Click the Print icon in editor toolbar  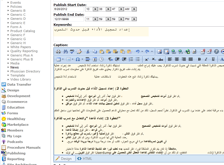click(x=58, y=52)
